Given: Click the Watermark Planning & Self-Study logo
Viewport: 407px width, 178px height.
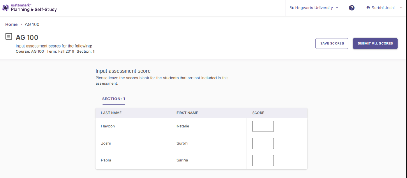Looking at the screenshot, I should point(30,8).
